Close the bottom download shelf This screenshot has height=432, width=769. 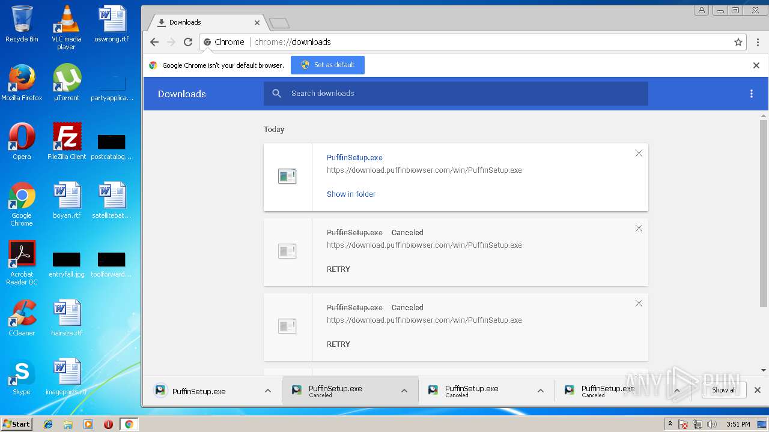758,390
